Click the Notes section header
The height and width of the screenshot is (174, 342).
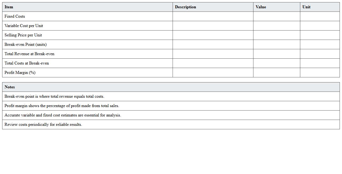coord(10,87)
